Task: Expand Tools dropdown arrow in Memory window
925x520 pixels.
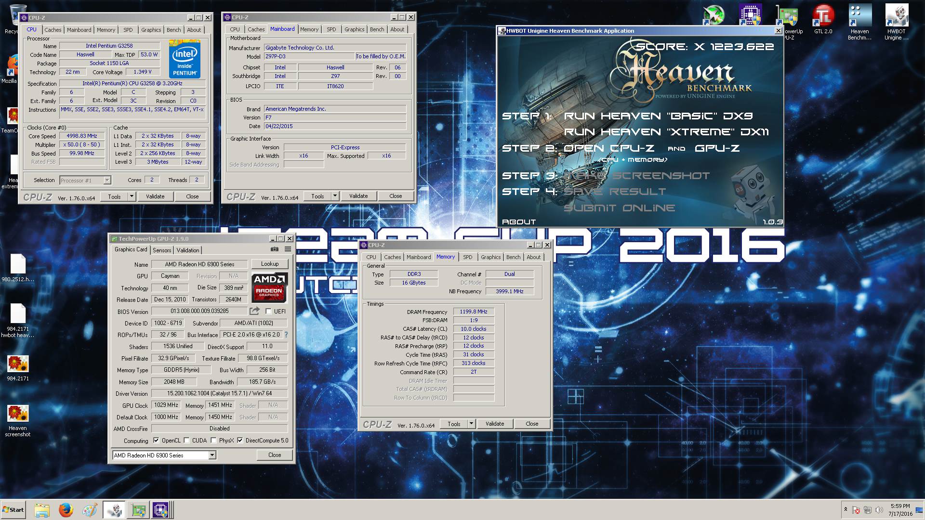Action: click(471, 424)
